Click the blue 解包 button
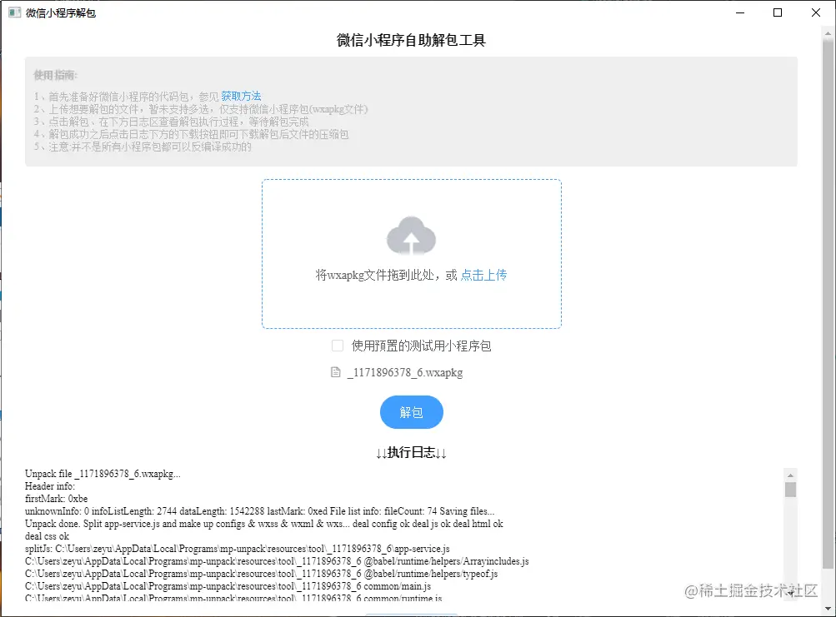836x617 pixels. coord(412,412)
